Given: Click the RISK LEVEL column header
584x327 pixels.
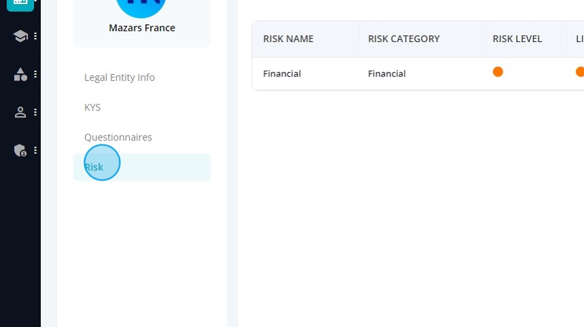Looking at the screenshot, I should coord(517,39).
